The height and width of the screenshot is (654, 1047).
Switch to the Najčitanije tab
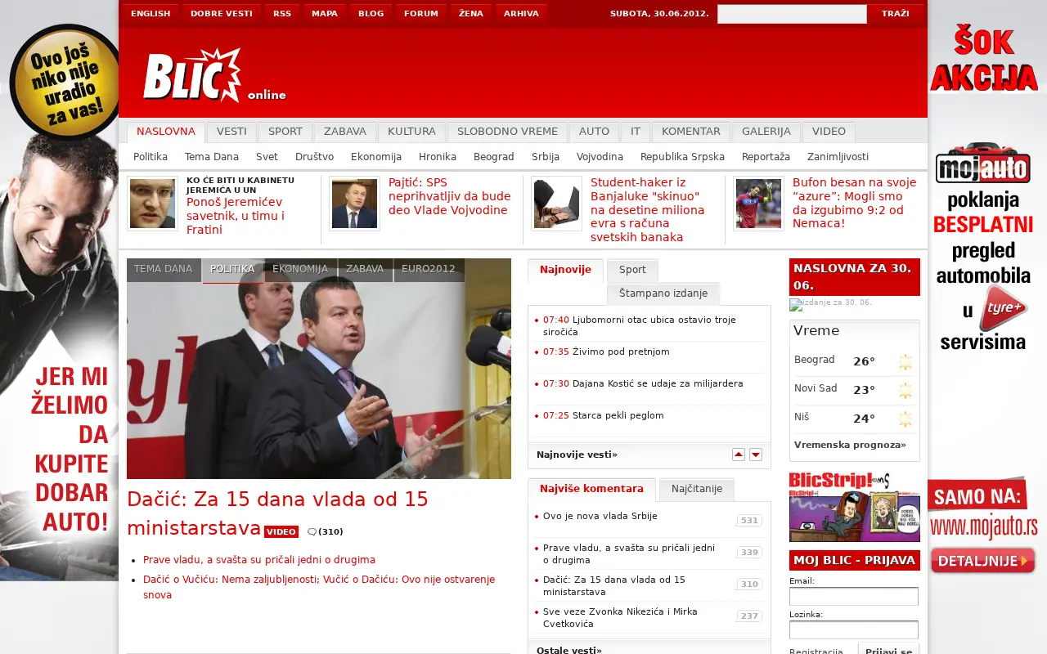(697, 489)
